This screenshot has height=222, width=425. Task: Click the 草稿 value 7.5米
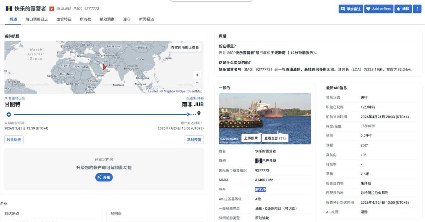coord(365,174)
